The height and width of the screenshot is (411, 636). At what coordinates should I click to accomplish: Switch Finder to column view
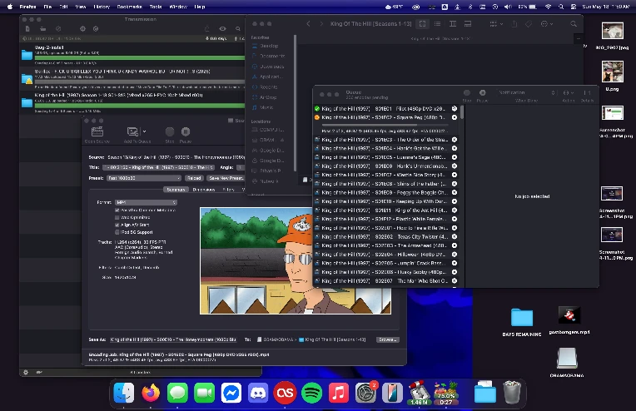(453, 24)
